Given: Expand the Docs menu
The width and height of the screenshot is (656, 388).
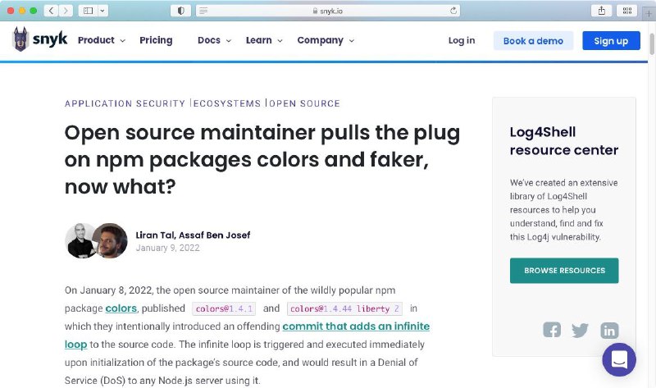Looking at the screenshot, I should click(x=214, y=40).
